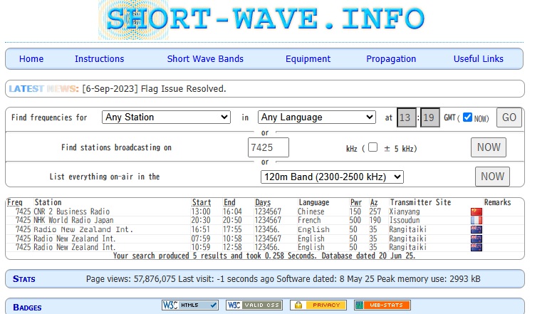Open the W3C Valid CSS badge
The width and height of the screenshot is (552, 314).
pyautogui.click(x=254, y=305)
